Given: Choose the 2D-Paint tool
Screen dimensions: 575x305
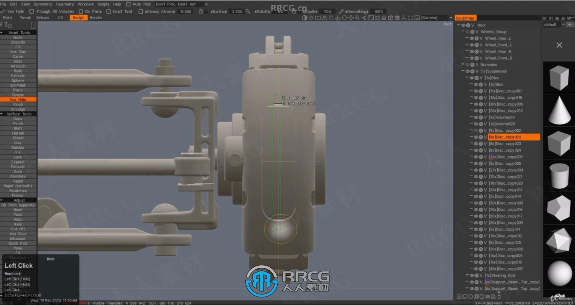Looking at the screenshot, I should [18, 85].
